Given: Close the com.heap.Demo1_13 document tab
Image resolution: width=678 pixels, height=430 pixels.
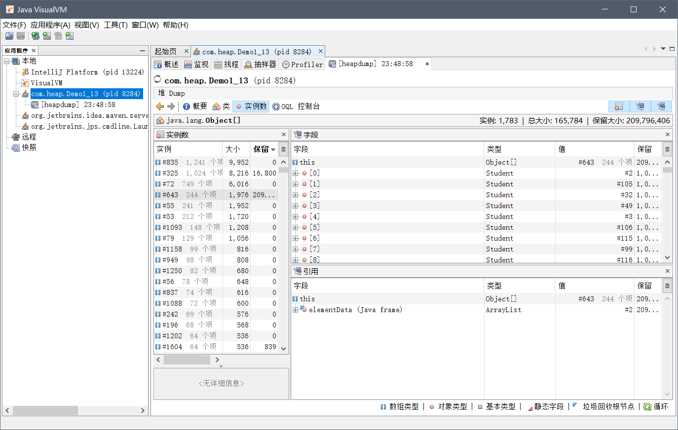Looking at the screenshot, I should [x=321, y=51].
